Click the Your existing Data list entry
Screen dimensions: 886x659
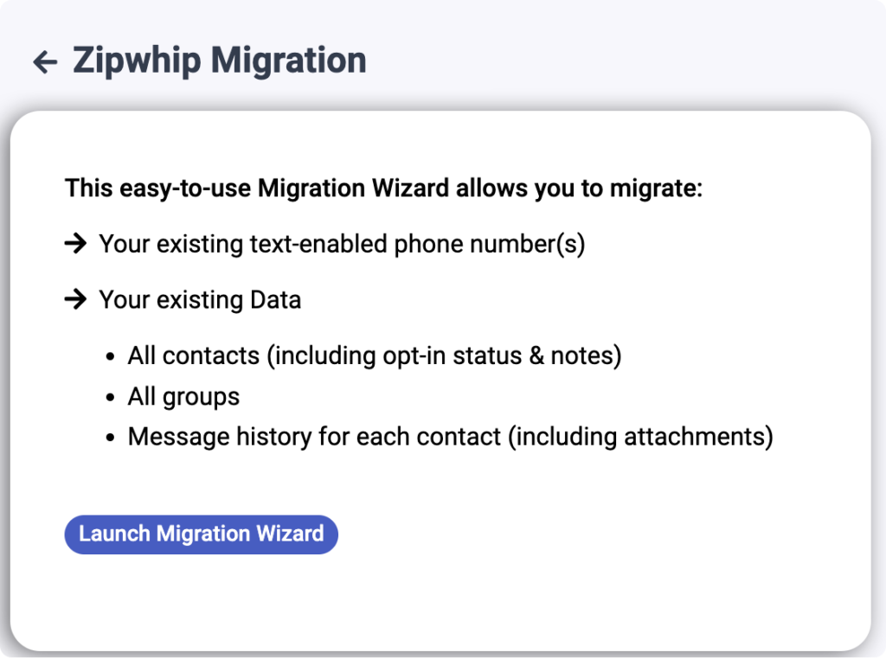[x=200, y=299]
